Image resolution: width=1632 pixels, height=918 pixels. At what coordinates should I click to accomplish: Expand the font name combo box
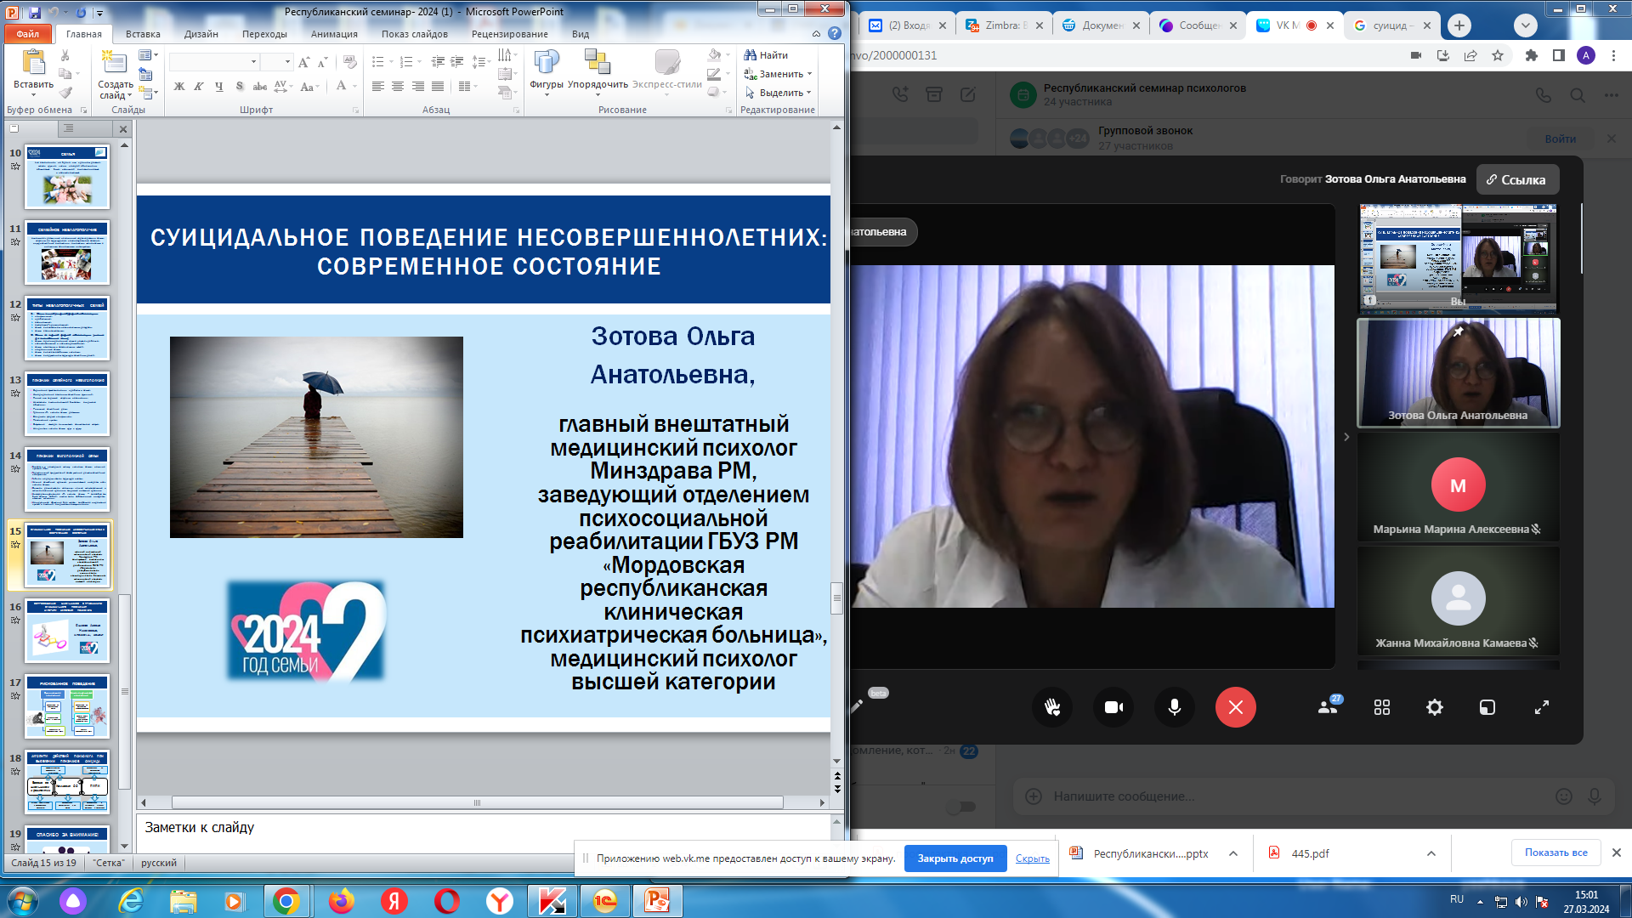click(x=253, y=62)
